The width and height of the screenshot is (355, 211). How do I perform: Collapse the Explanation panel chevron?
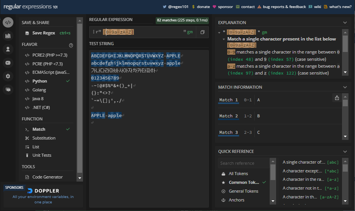345,23
